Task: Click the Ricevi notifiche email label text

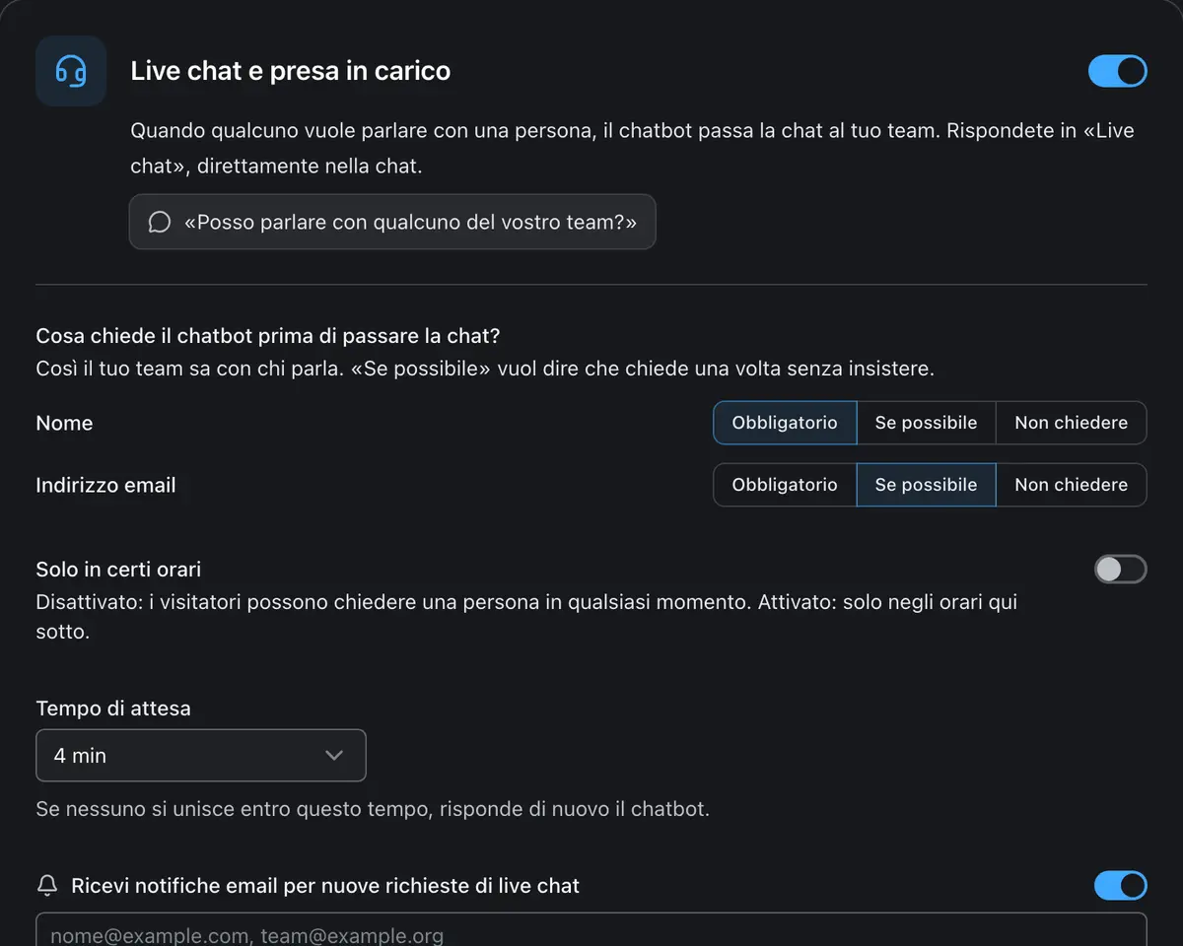Action: pyautogui.click(x=325, y=886)
